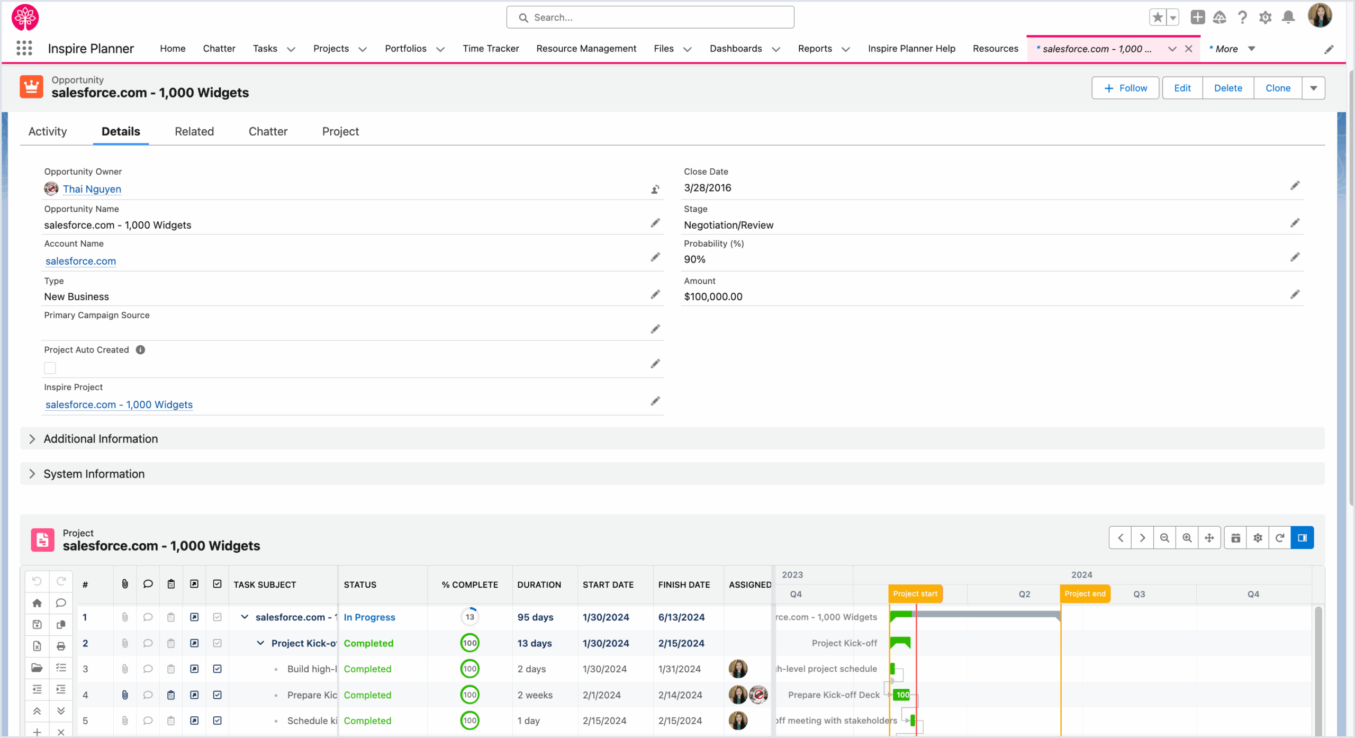Zoom in on the Gantt chart timeline
Image resolution: width=1355 pixels, height=738 pixels.
tap(1187, 537)
